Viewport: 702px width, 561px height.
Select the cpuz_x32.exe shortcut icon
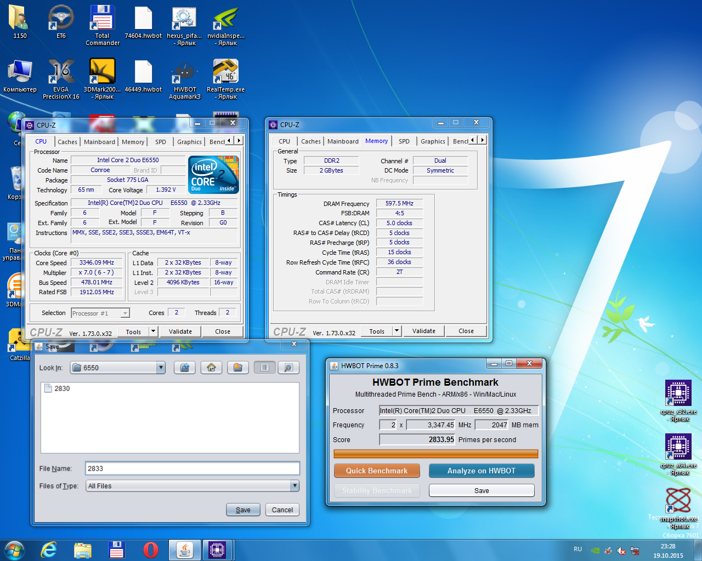coord(678,401)
